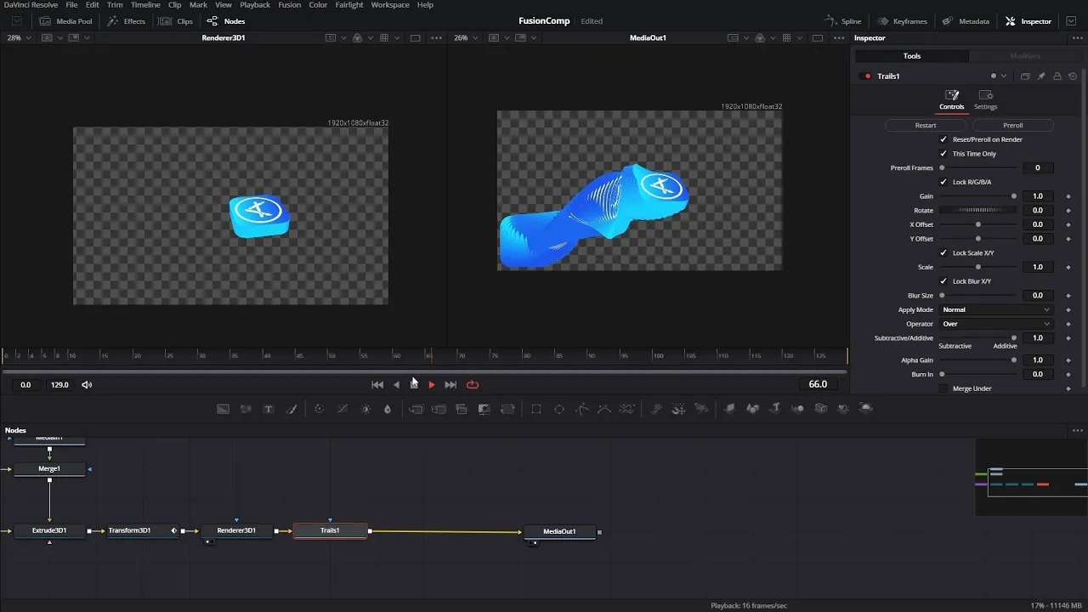Uncheck Lock Scale X/Y

click(943, 253)
